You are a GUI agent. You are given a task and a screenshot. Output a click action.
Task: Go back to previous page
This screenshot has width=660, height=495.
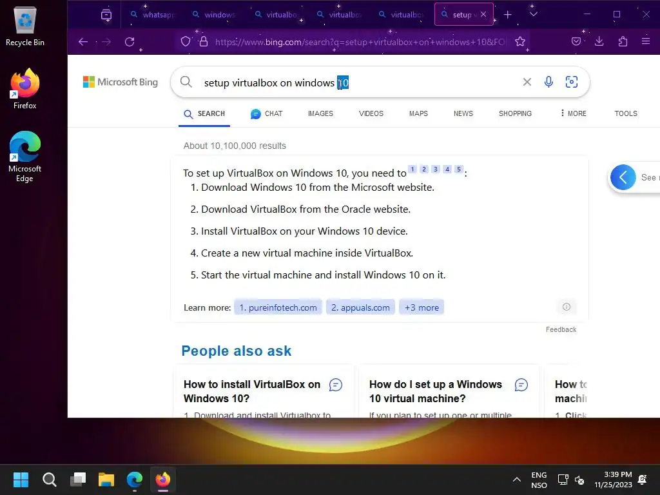coord(83,42)
